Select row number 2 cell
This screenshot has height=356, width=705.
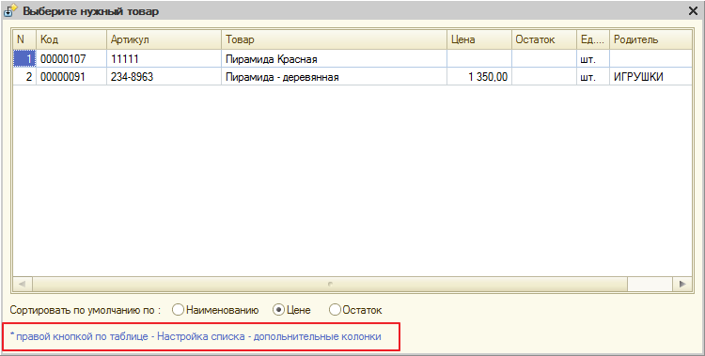coord(24,77)
